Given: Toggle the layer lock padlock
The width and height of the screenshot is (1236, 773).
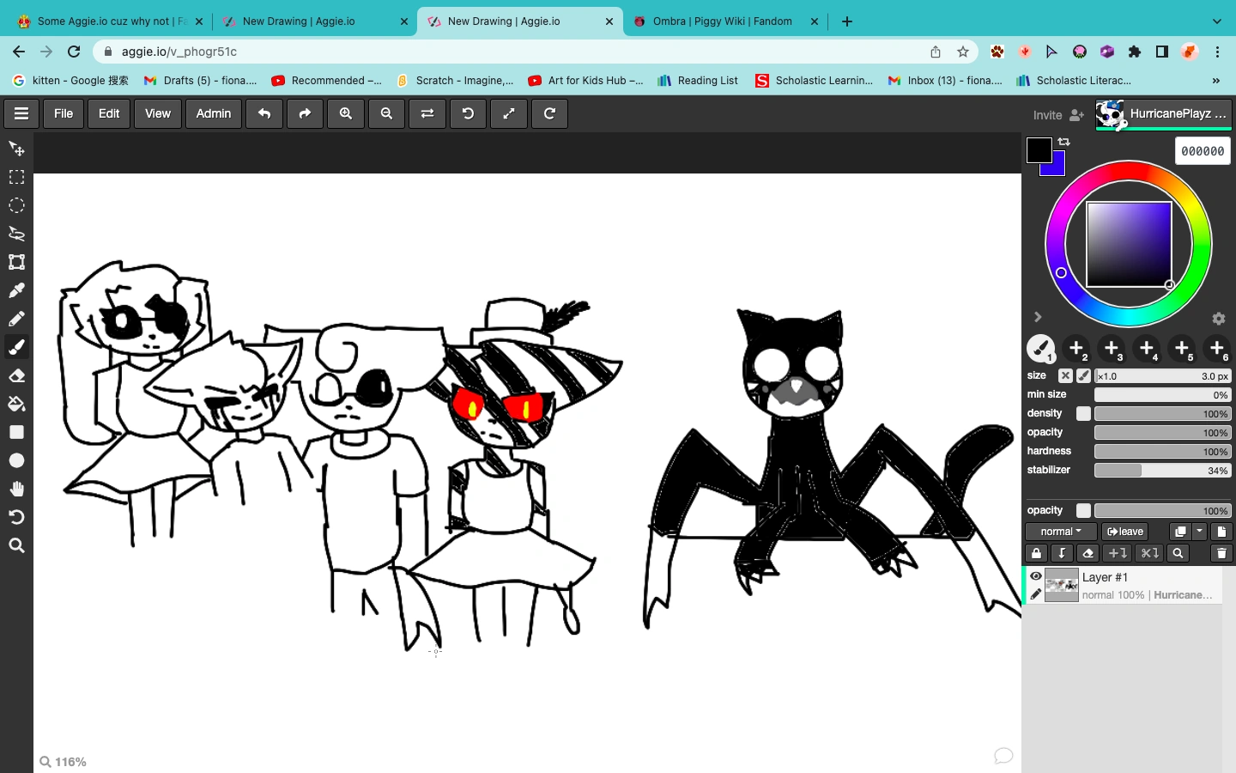Looking at the screenshot, I should [1036, 553].
